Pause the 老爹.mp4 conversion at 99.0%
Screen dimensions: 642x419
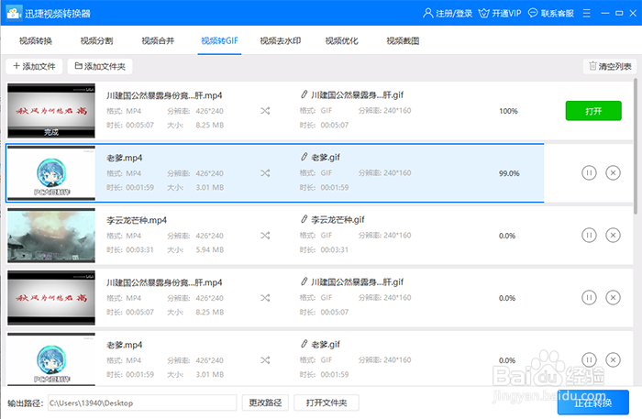coord(589,172)
